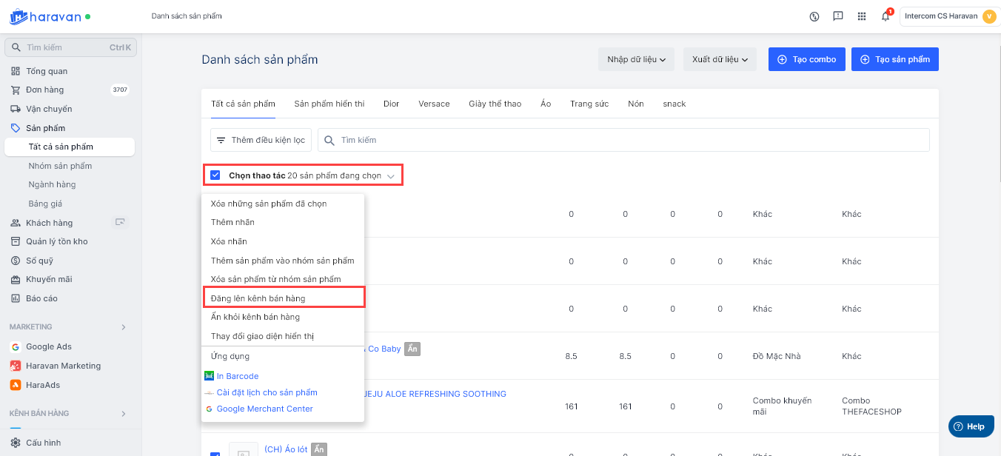
Task: Expand the Xuất dữ liệu dropdown
Action: click(719, 59)
